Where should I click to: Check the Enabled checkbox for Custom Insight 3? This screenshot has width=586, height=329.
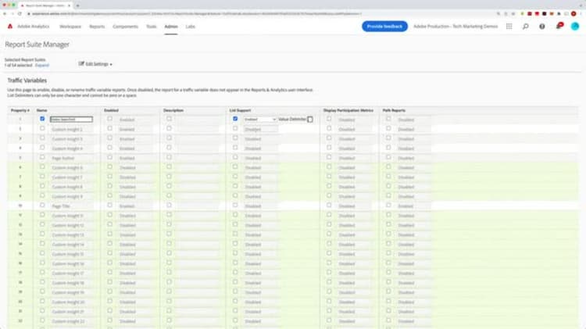tap(110, 138)
